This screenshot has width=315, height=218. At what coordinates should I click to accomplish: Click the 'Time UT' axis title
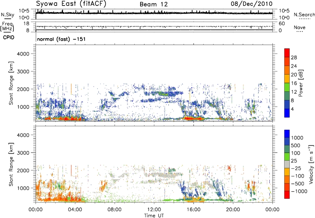pyautogui.click(x=154, y=215)
